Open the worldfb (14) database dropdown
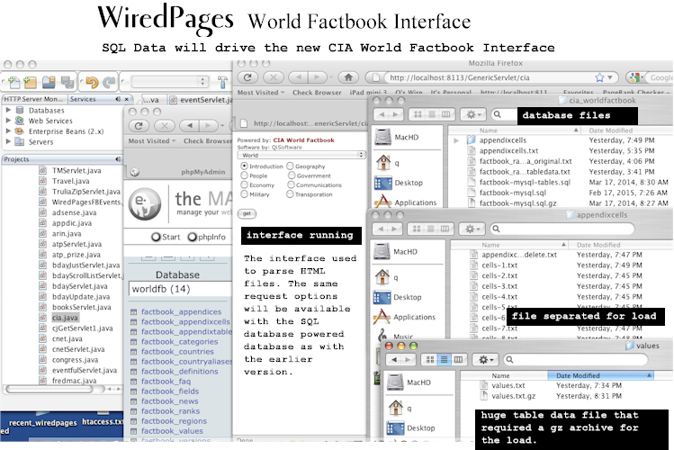674x450 pixels. tap(181, 289)
